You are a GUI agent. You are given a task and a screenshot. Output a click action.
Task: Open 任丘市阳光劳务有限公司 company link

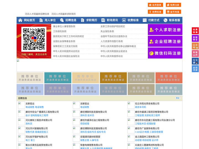(x=147, y=103)
